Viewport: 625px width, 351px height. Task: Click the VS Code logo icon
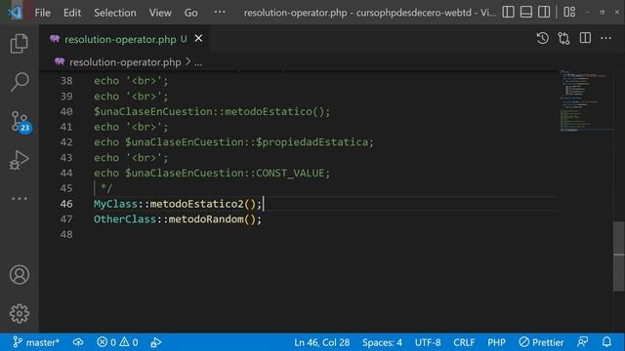[x=15, y=13]
